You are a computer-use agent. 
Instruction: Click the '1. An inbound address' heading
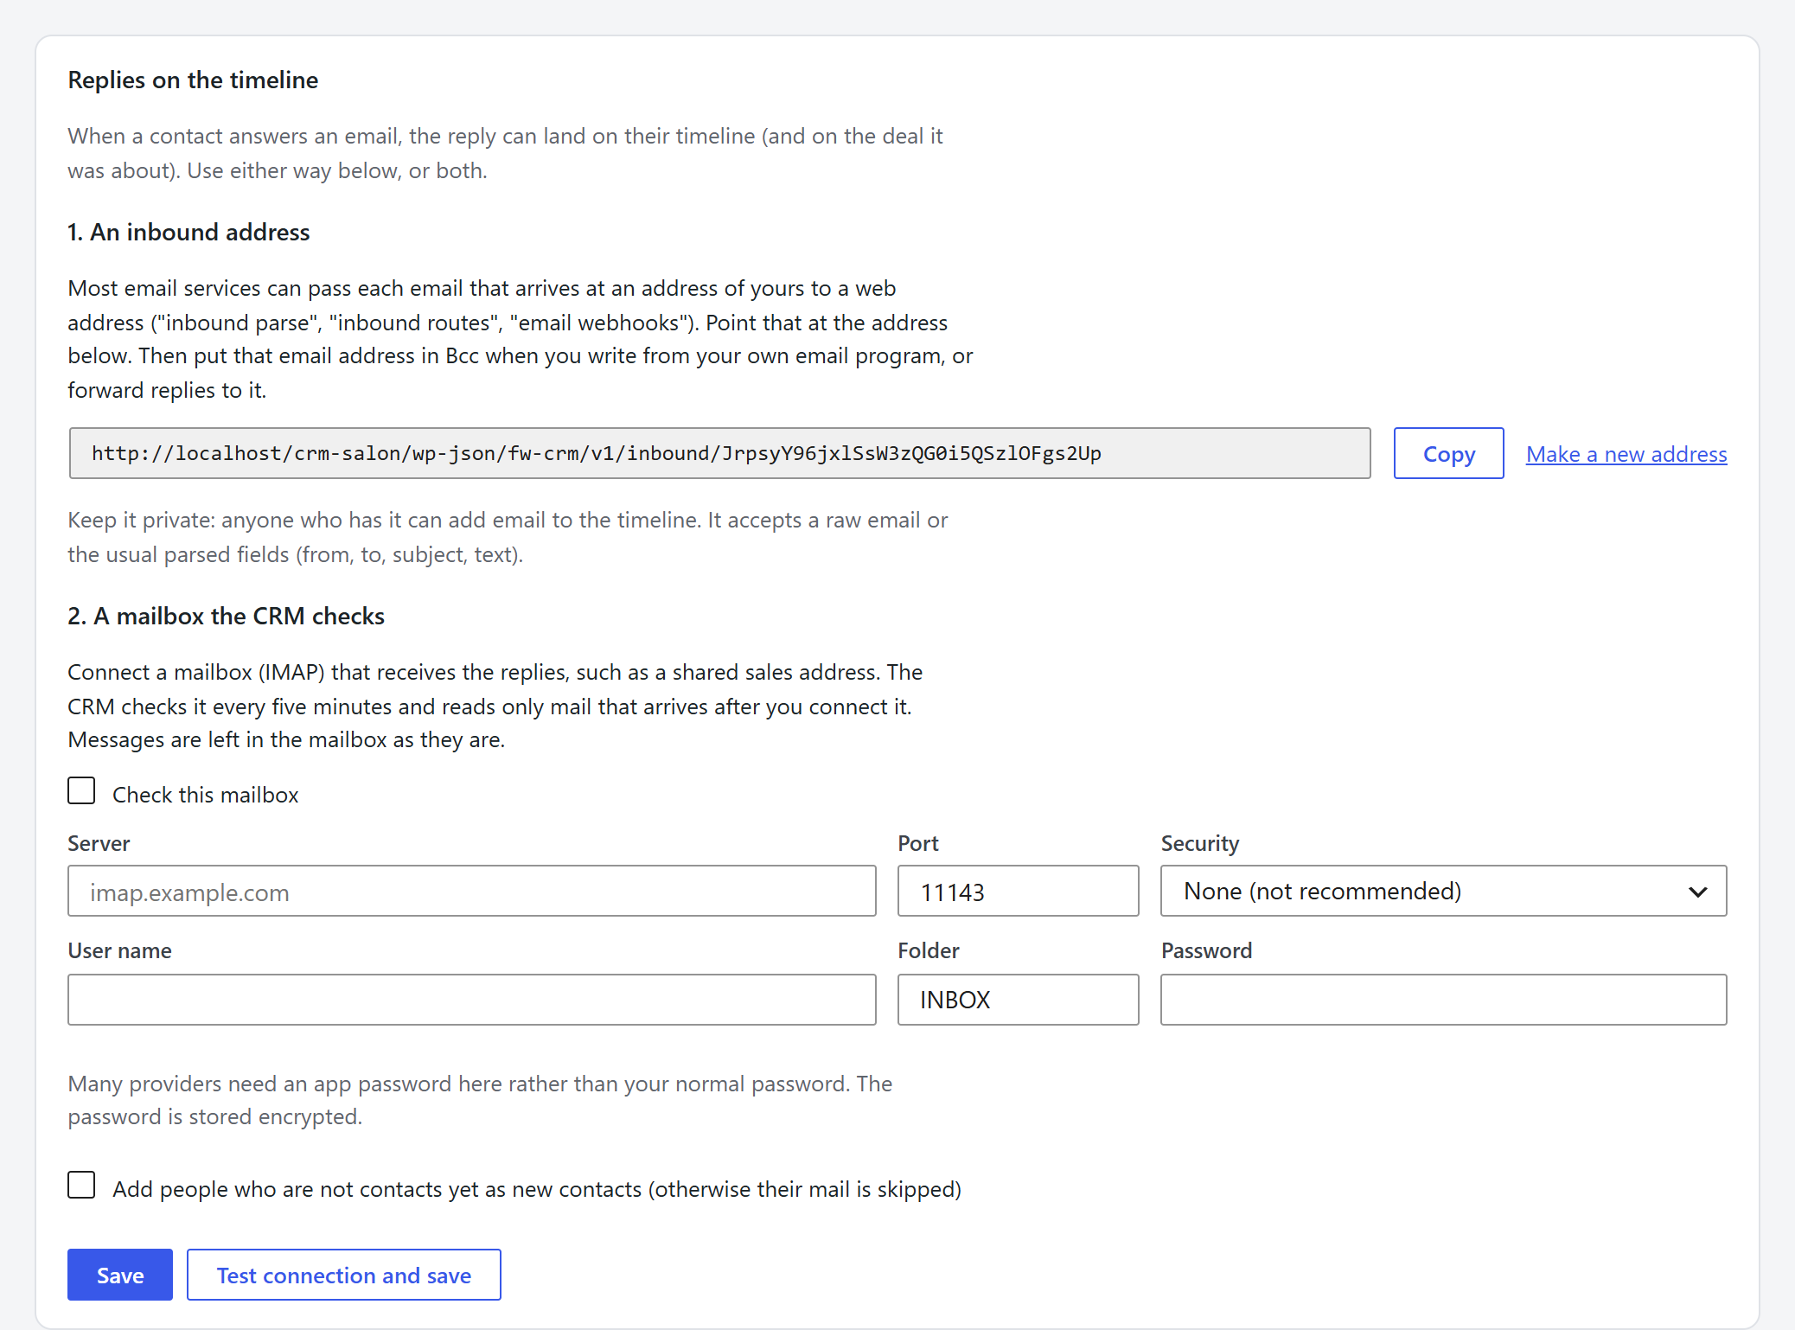[x=188, y=233]
